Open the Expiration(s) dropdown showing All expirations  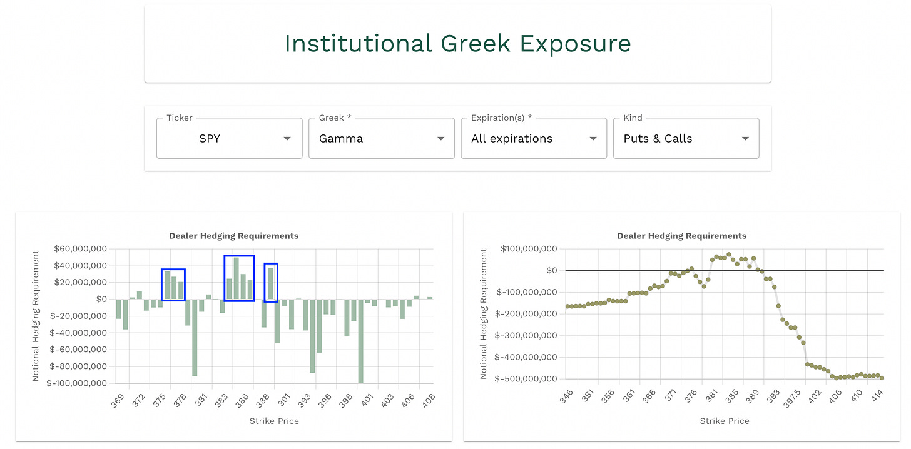click(x=534, y=138)
